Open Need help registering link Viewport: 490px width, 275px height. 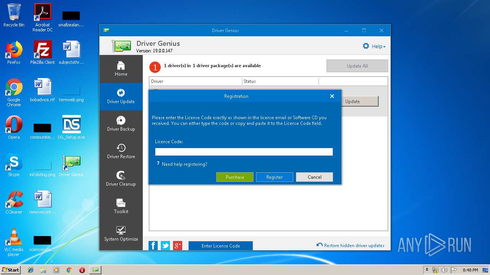point(185,164)
